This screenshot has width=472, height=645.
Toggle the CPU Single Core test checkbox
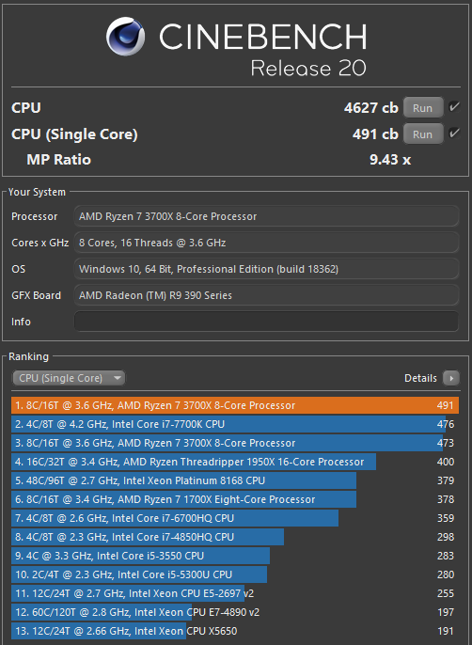click(x=454, y=134)
